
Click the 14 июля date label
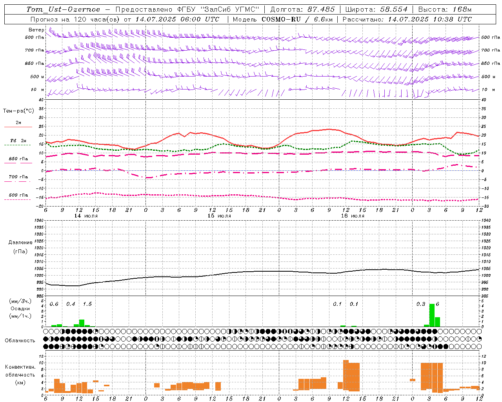pos(86,216)
